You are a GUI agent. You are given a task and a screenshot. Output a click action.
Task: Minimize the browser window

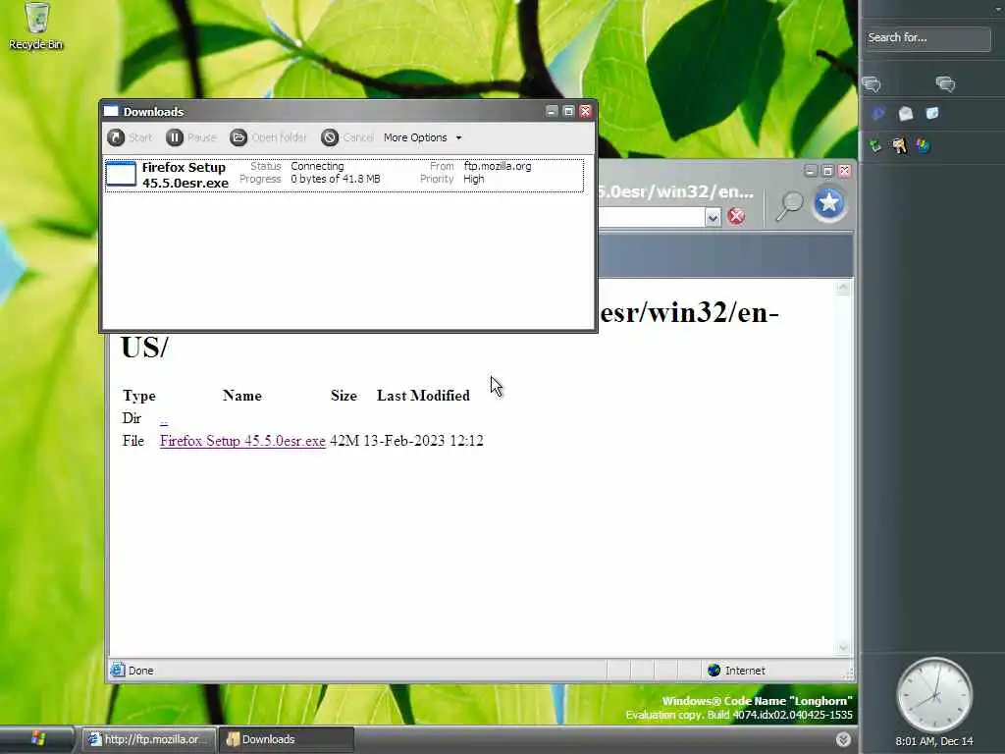tap(810, 171)
